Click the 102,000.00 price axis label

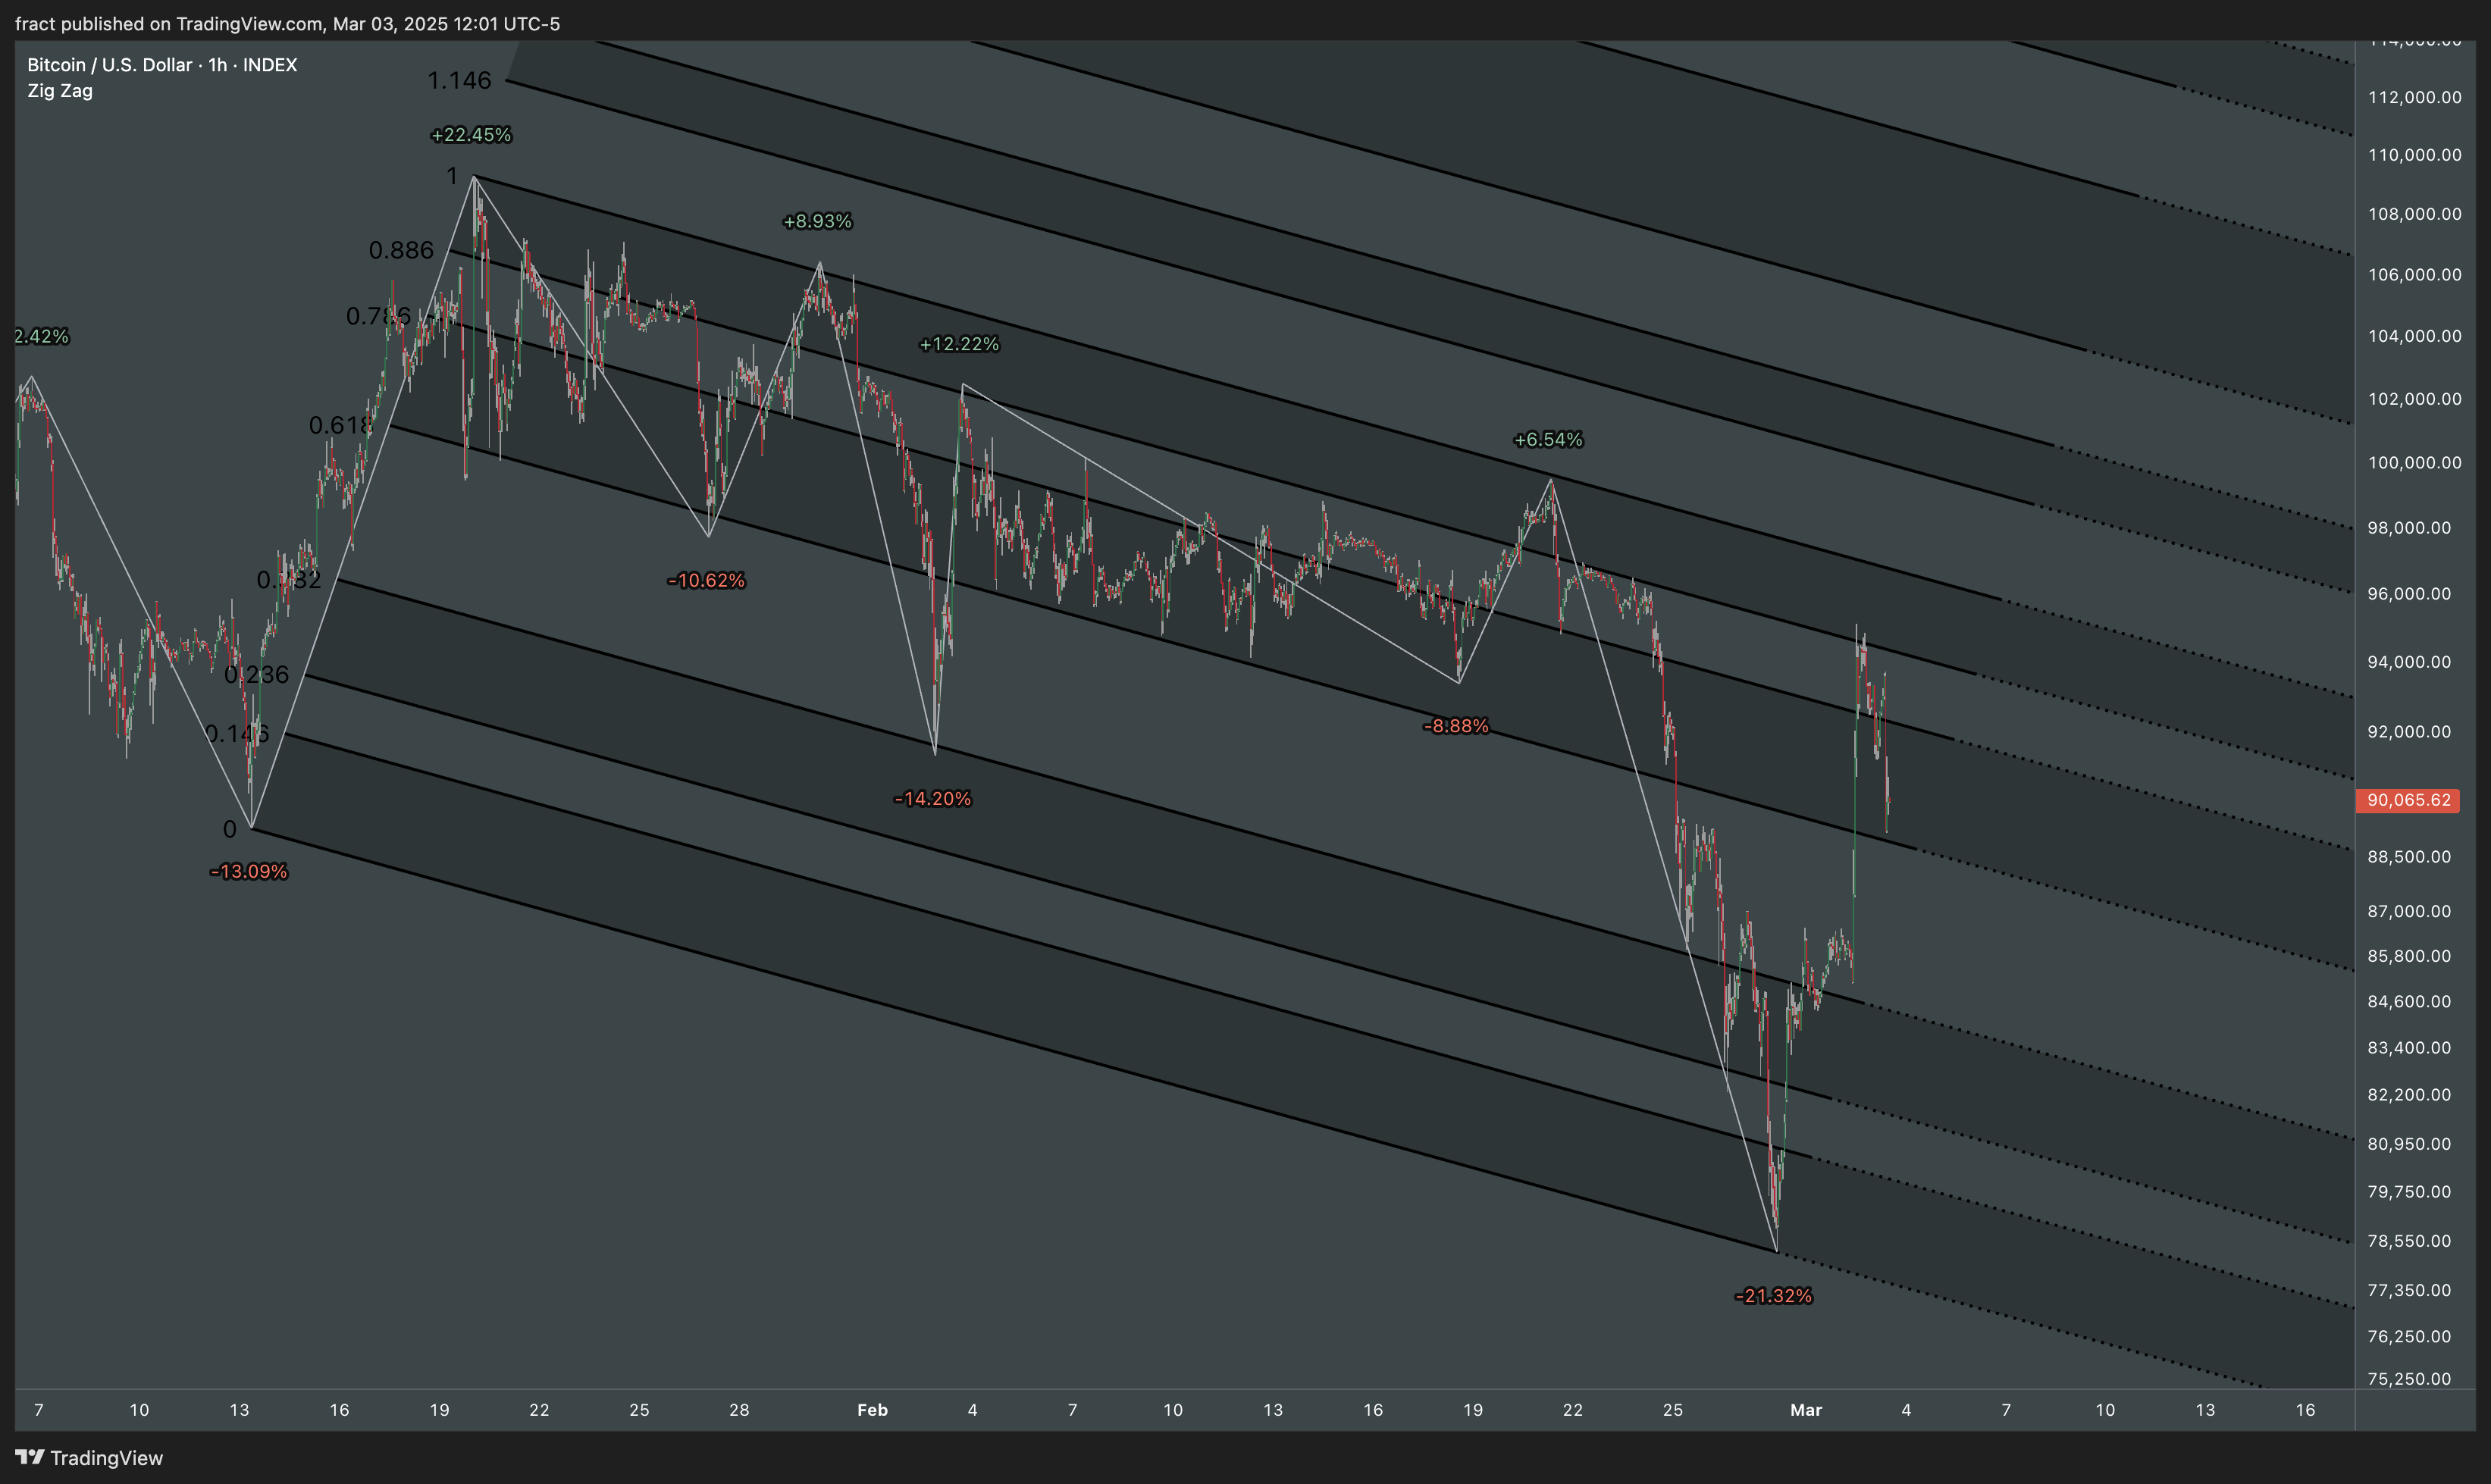click(2415, 399)
